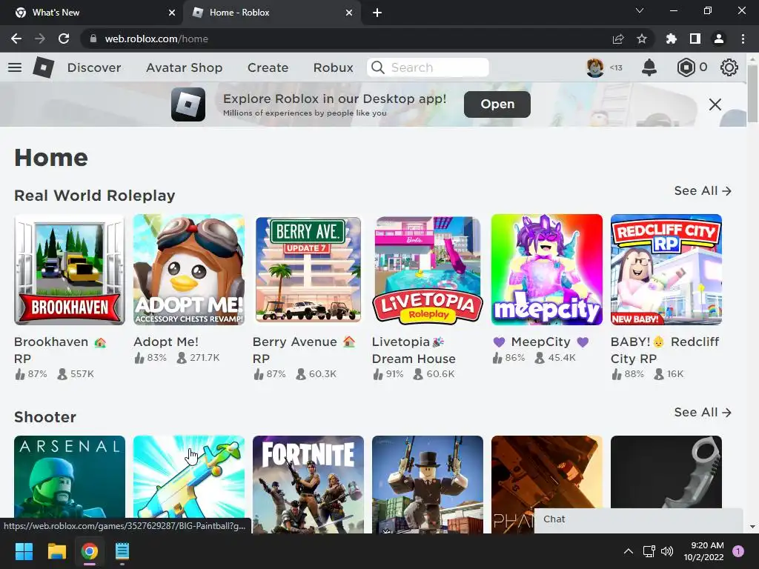Open the Livetopia Roleplay thumbnail

coord(428,270)
